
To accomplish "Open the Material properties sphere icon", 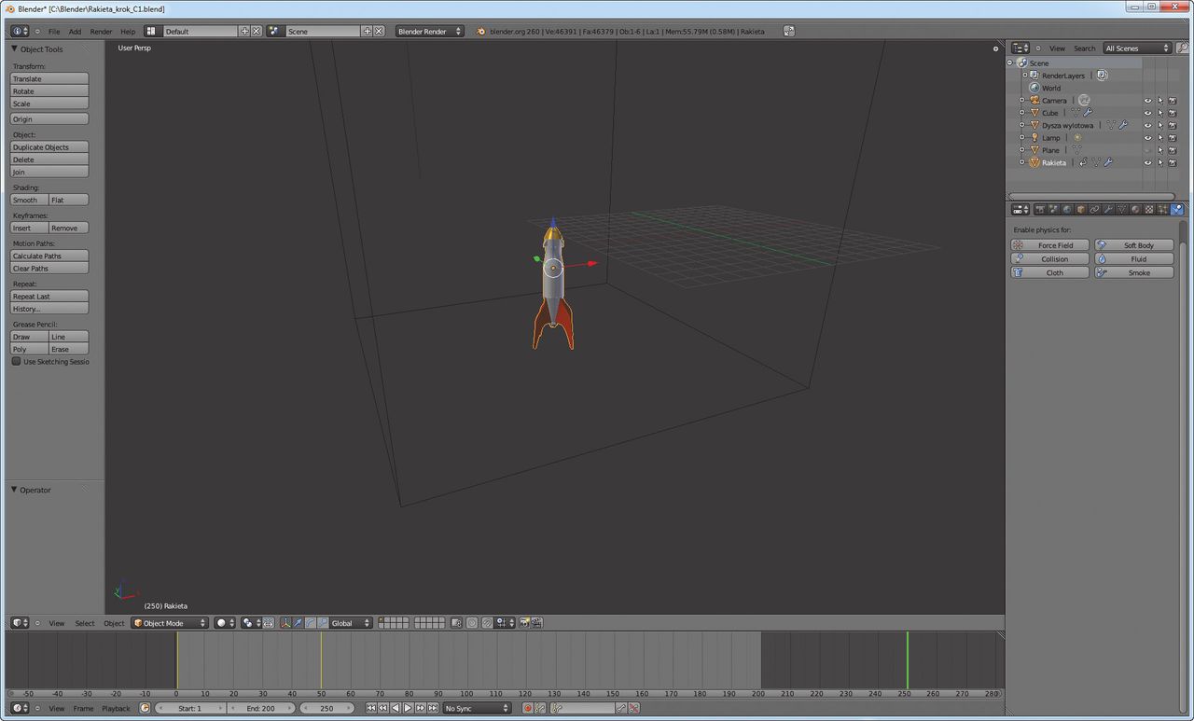I will click(1135, 210).
